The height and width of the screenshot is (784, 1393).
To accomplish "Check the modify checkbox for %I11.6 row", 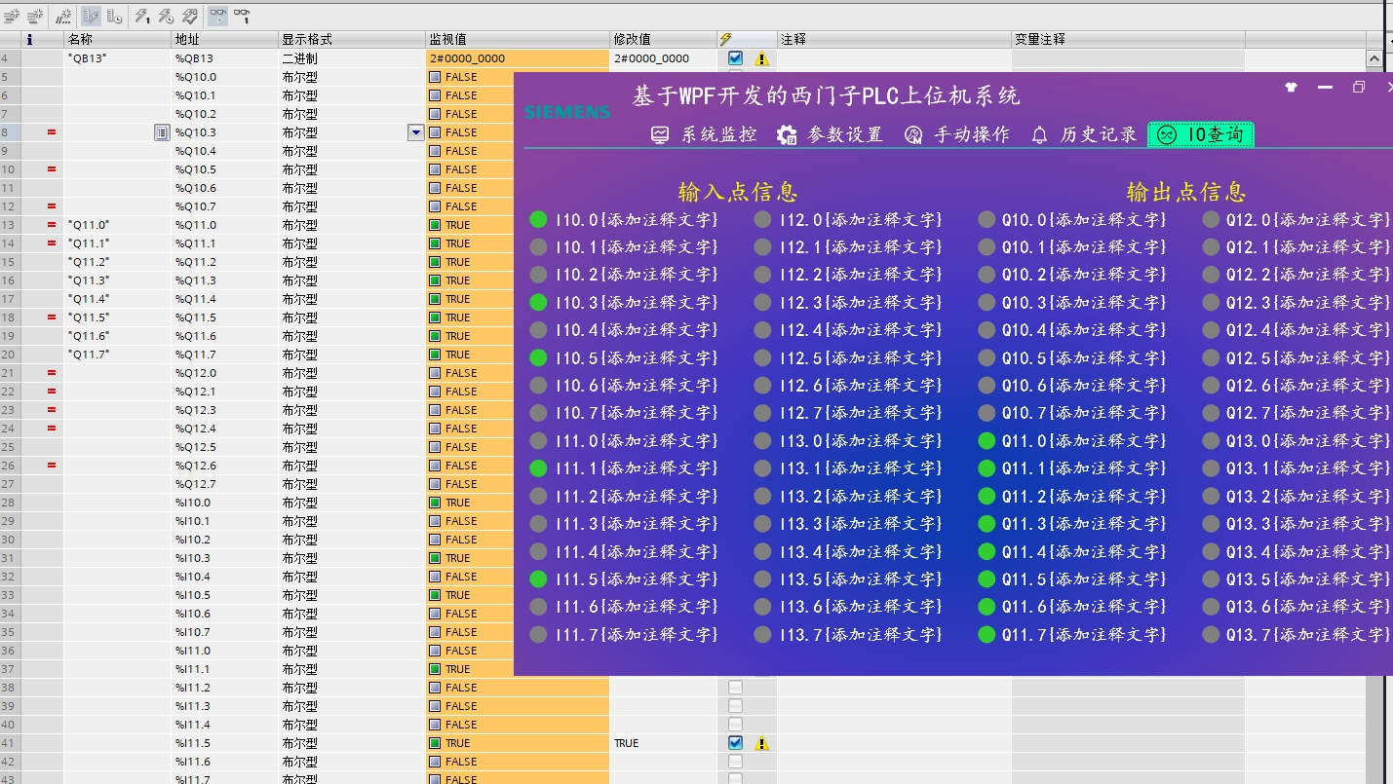I will tap(735, 762).
